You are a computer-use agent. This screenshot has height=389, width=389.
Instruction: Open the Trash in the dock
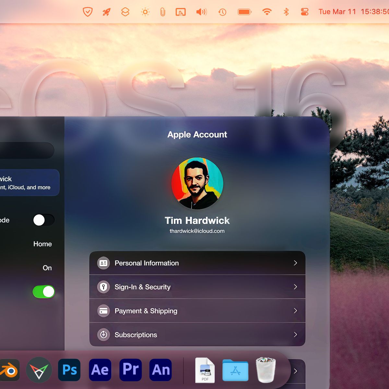coord(265,370)
